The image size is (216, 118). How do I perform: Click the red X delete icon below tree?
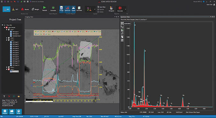tap(9, 96)
